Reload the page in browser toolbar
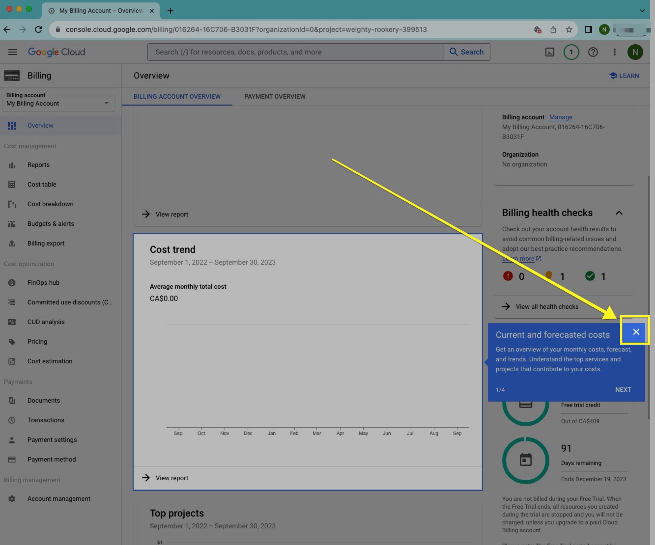 point(38,29)
